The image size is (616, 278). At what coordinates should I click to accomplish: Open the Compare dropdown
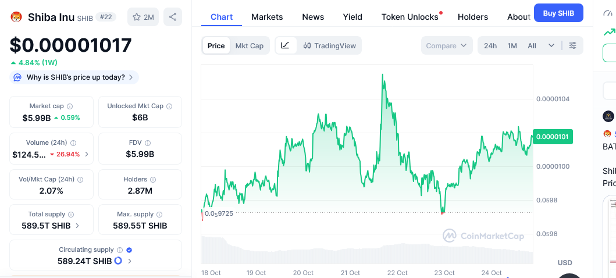click(x=446, y=45)
